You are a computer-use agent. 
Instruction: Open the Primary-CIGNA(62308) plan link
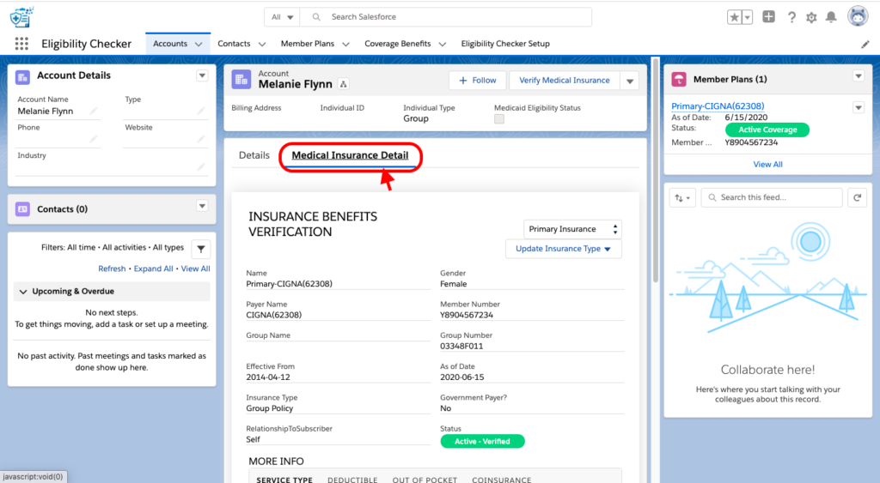(x=718, y=106)
